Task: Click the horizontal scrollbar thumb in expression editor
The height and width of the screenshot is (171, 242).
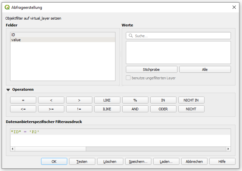Action: [x=50, y=149]
